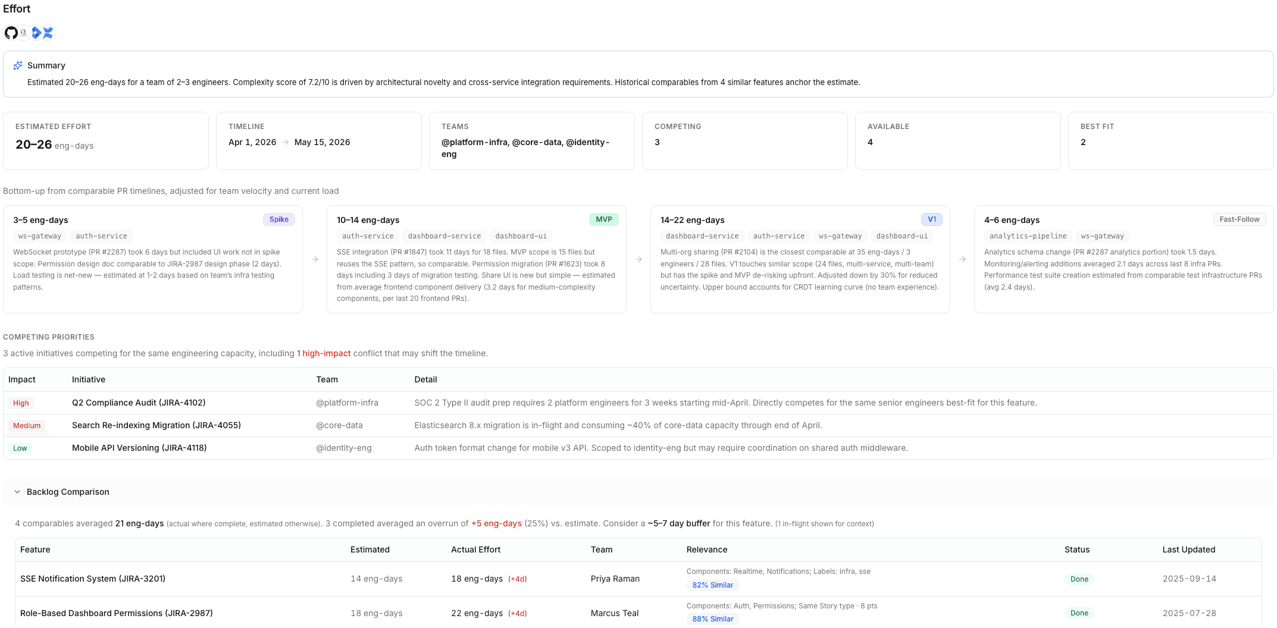Click the 20–26 eng-days estimated effort value
This screenshot has height=628, width=1277.
coord(54,145)
